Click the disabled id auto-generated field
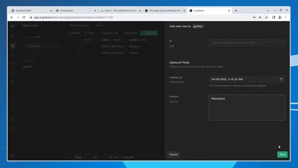Viewport: 298px width, 168px height. [247, 43]
